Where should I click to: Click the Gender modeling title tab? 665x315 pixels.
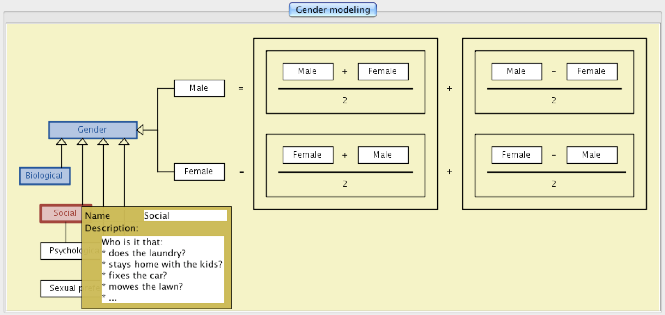[332, 10]
